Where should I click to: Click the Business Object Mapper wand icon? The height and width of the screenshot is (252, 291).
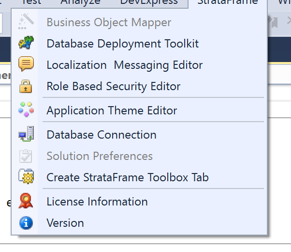click(x=25, y=22)
